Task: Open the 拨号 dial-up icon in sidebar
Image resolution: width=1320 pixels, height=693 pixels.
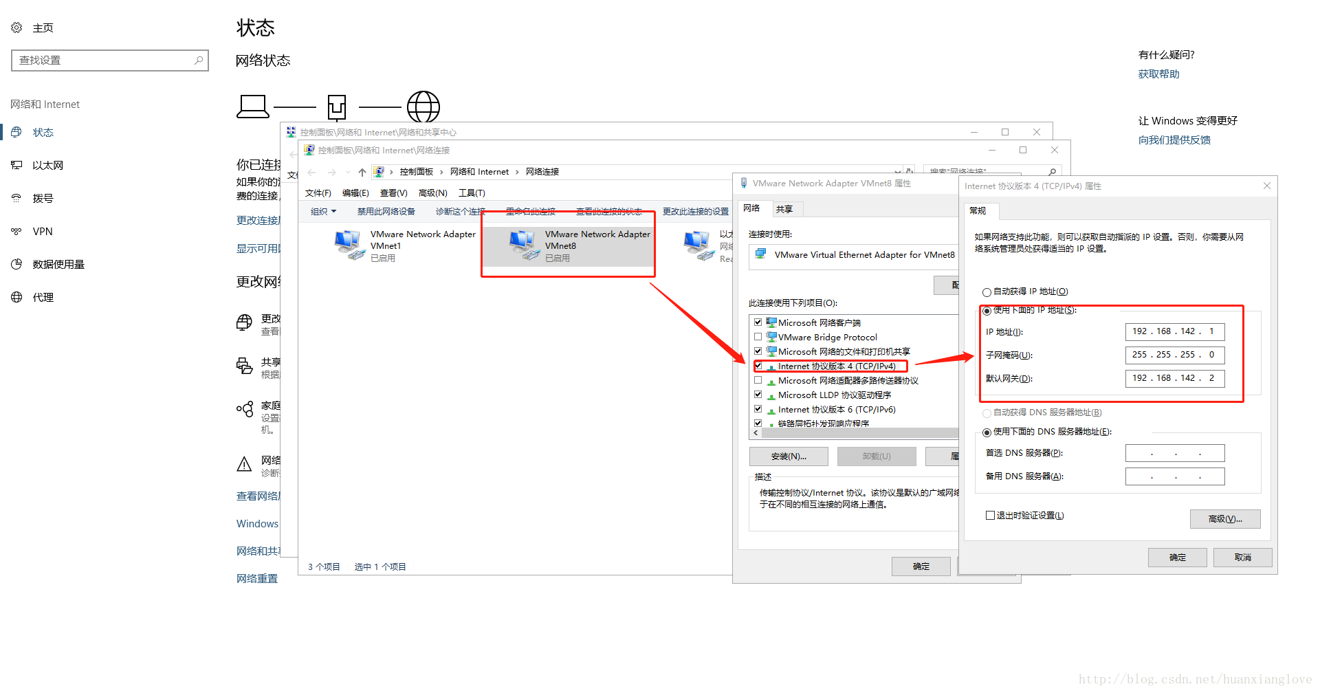Action: tap(16, 198)
